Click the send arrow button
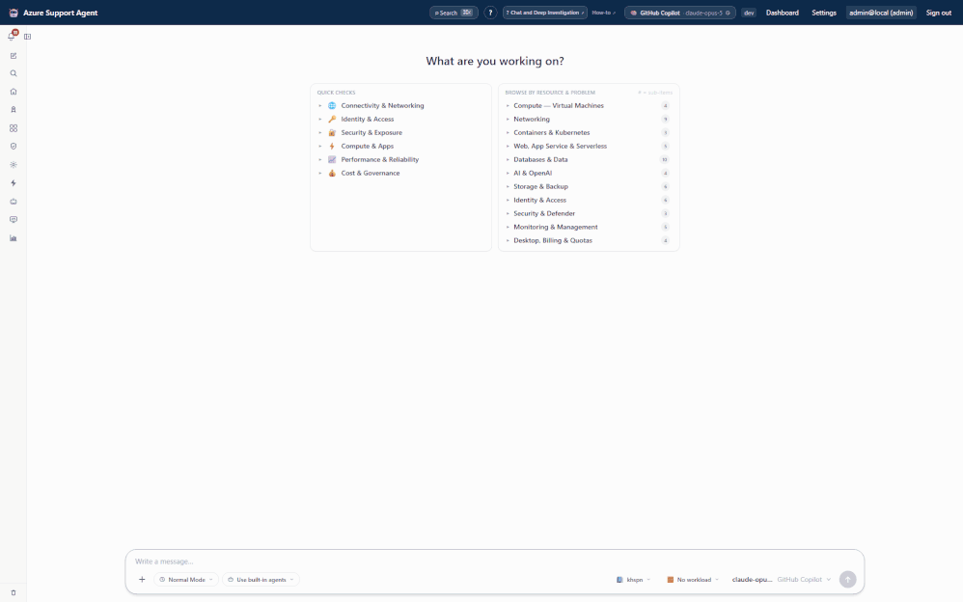 pyautogui.click(x=847, y=579)
